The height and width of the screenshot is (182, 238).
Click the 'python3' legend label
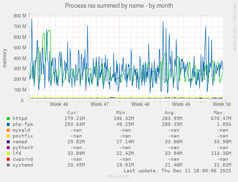click(x=23, y=148)
